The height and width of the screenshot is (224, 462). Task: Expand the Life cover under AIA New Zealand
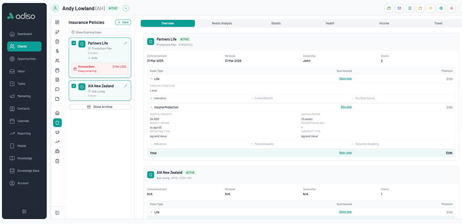tap(151, 212)
